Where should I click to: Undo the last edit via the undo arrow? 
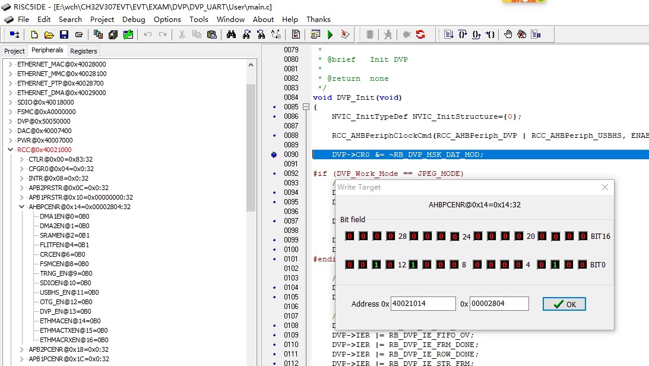pyautogui.click(x=148, y=34)
